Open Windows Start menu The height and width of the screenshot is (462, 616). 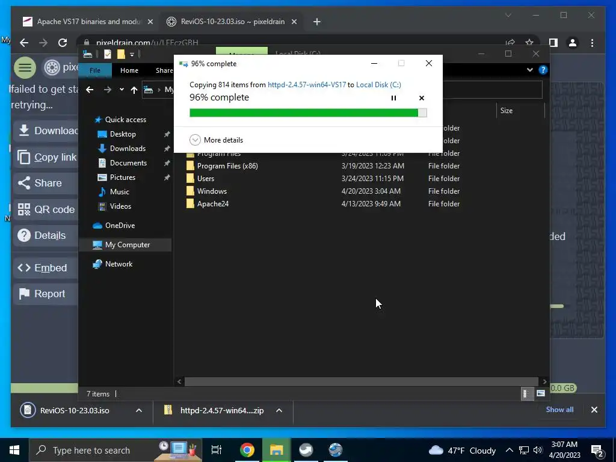click(x=14, y=450)
